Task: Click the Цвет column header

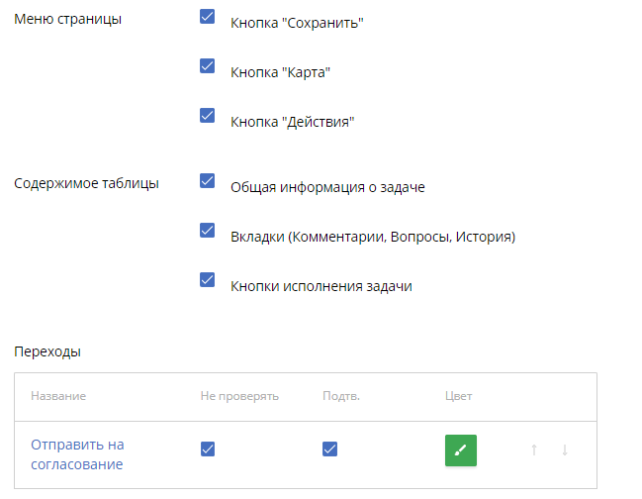Action: (x=458, y=396)
